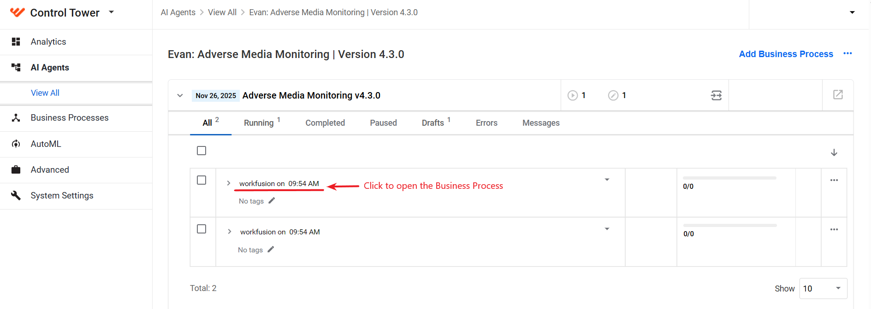Image resolution: width=871 pixels, height=309 pixels.
Task: Open the second row three-dot actions menu
Action: [x=834, y=229]
